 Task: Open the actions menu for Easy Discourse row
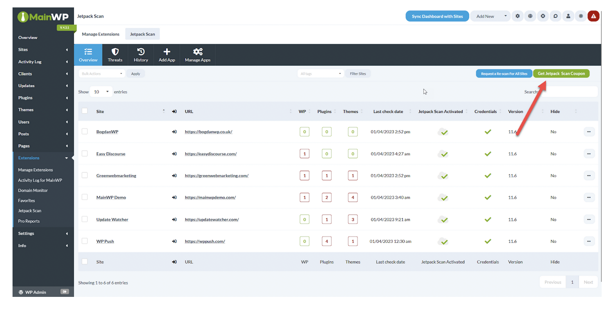pyautogui.click(x=589, y=154)
